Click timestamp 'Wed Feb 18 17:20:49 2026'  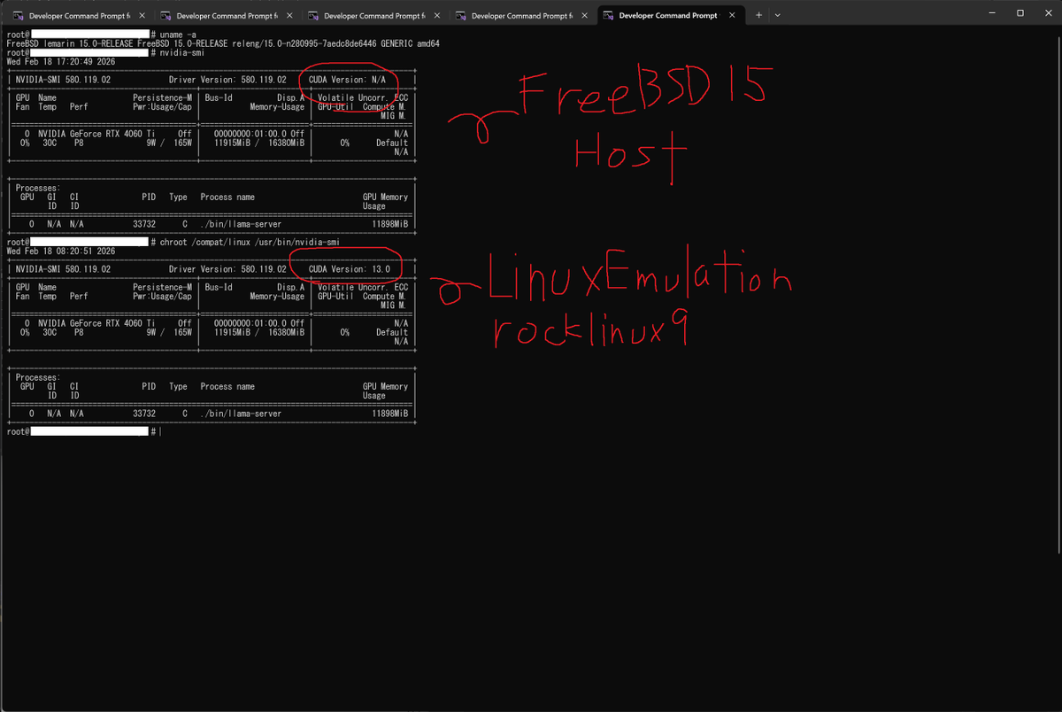(x=60, y=62)
